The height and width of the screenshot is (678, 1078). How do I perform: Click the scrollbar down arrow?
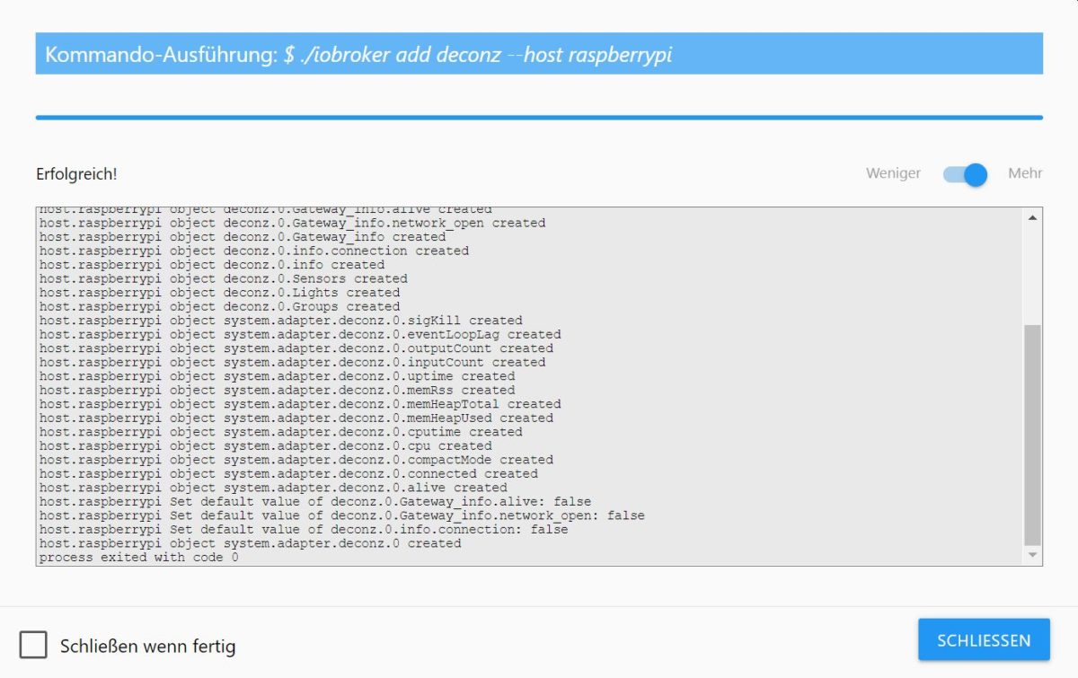point(1034,554)
